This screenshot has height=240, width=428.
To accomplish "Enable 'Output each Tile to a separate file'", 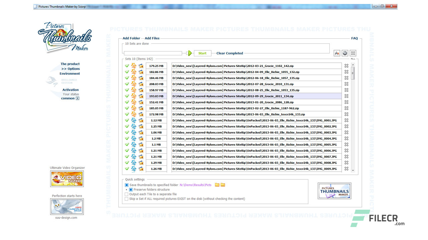I will pyautogui.click(x=127, y=194).
